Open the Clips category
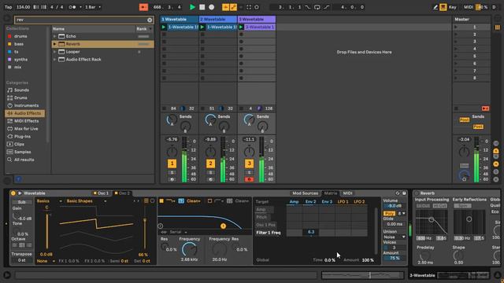The image size is (504, 283). 19,144
